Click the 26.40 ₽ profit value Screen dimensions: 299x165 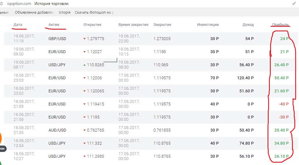click(282, 65)
